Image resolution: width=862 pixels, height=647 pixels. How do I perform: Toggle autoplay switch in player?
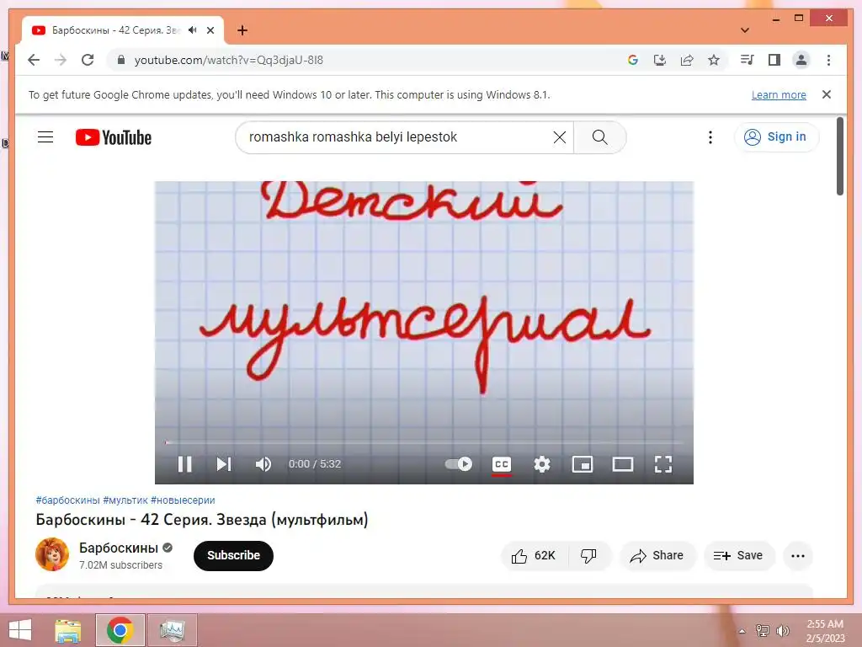click(459, 464)
